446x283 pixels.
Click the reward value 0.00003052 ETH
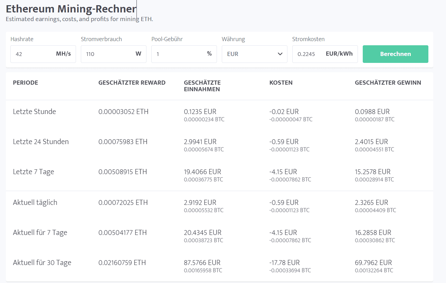coord(123,112)
